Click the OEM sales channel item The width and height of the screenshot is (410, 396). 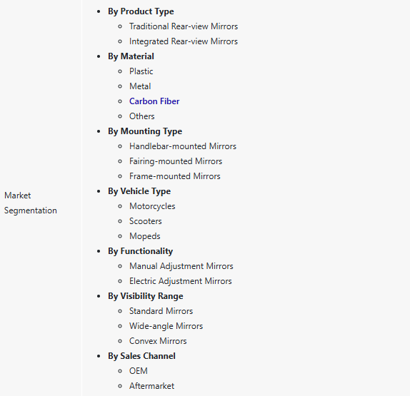pos(139,371)
